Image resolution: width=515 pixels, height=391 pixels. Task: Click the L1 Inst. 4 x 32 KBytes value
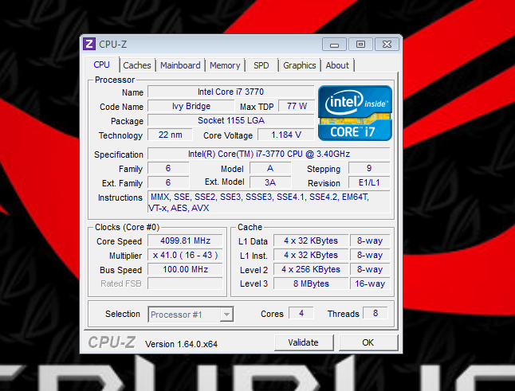[x=311, y=255]
